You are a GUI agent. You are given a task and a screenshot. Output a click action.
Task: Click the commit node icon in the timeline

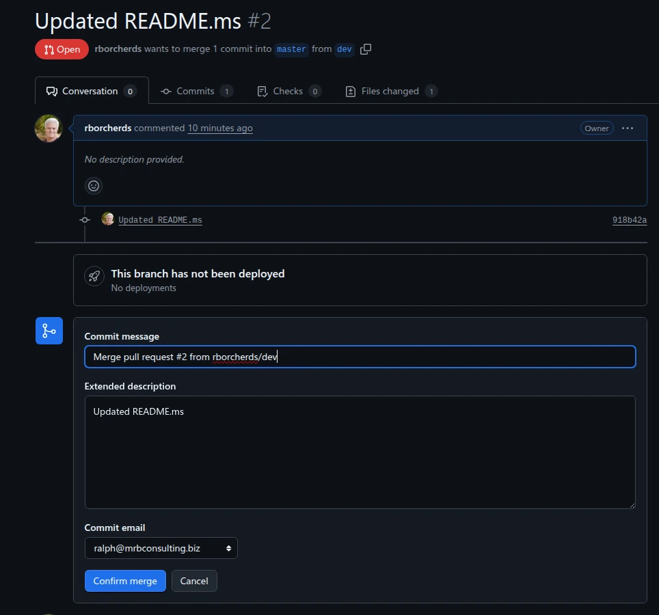coord(85,220)
